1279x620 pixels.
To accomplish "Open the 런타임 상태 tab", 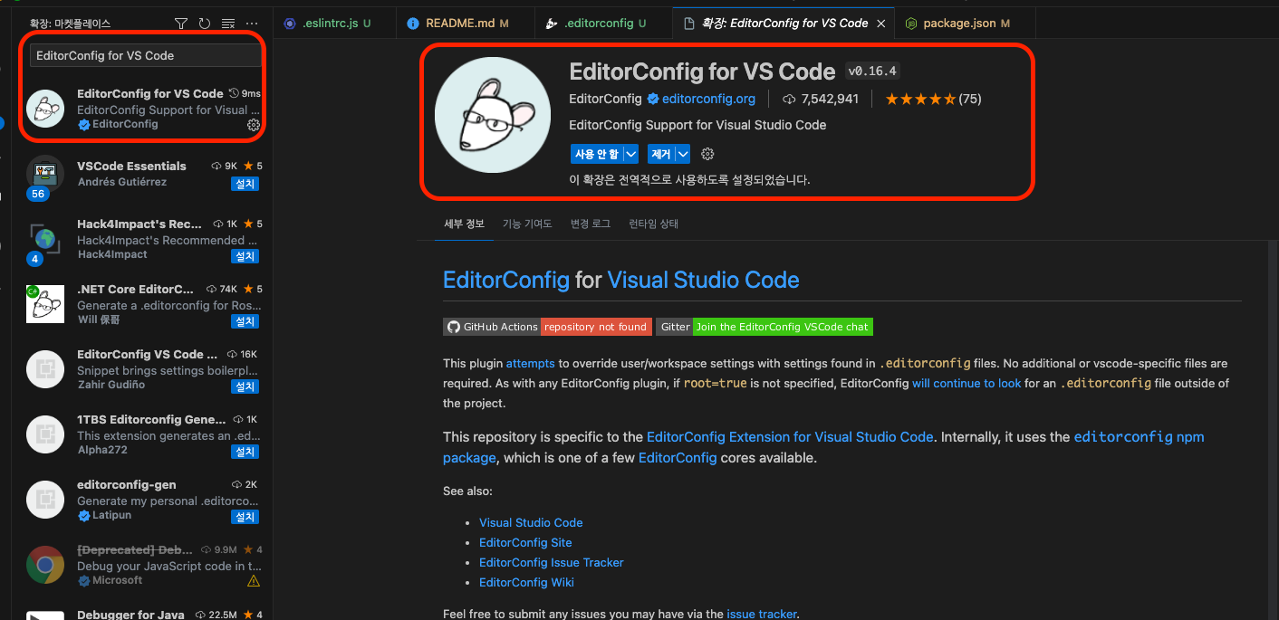I will click(653, 224).
